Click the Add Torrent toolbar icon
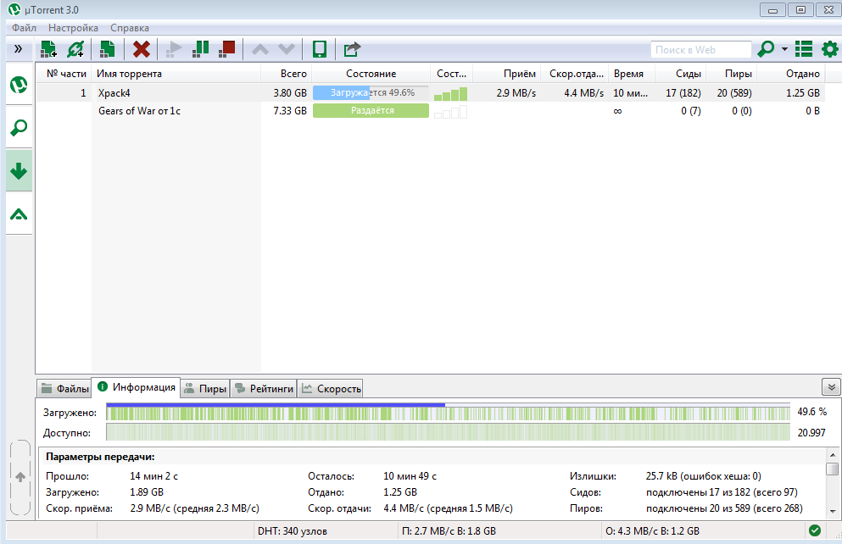The image size is (842, 544). coord(48,49)
